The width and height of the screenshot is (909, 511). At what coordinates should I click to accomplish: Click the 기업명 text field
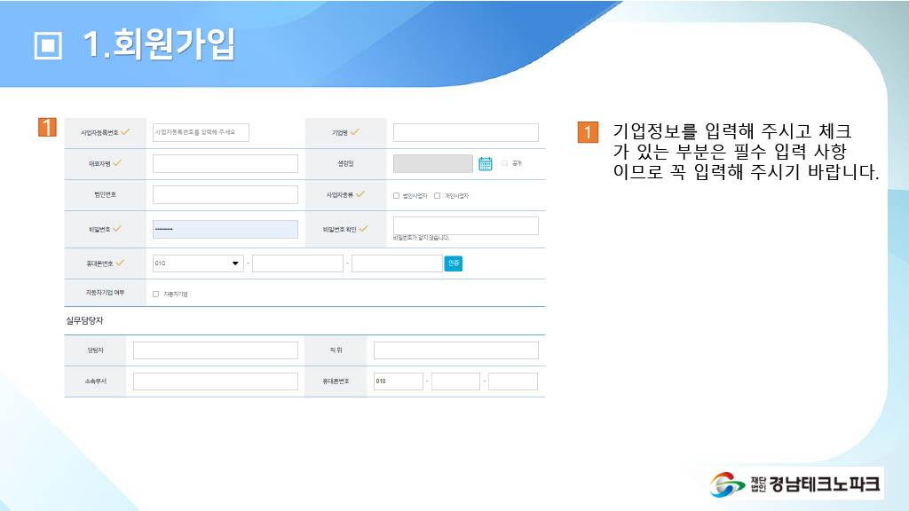(x=465, y=132)
